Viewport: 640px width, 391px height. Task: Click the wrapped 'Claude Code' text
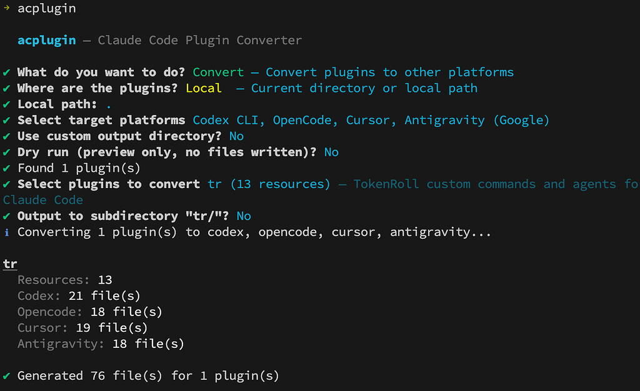click(43, 200)
